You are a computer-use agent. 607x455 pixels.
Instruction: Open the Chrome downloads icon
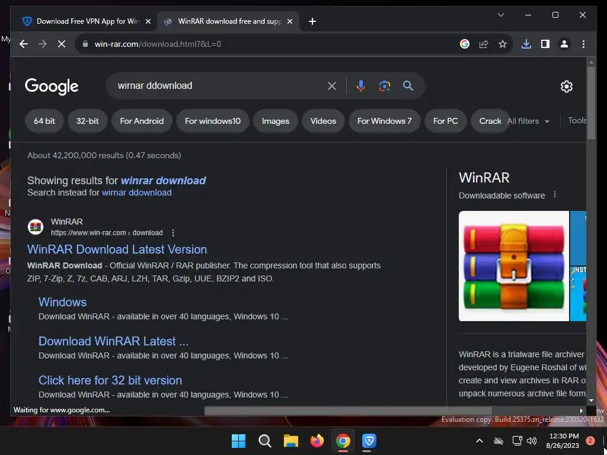coord(526,44)
